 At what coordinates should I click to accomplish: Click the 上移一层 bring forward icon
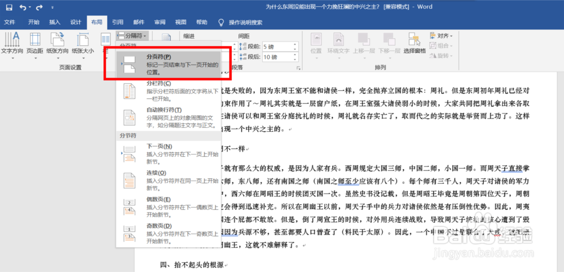[364, 39]
